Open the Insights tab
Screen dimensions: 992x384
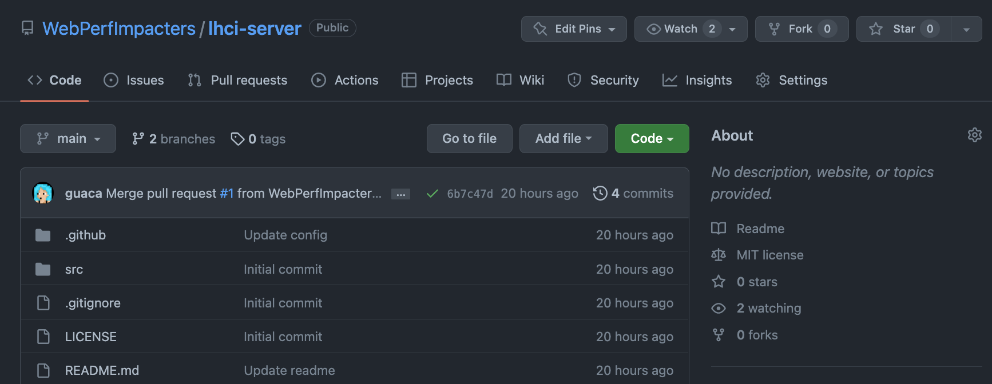[x=697, y=80]
